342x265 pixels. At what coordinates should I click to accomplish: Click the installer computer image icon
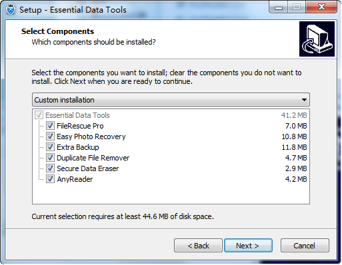(x=317, y=39)
